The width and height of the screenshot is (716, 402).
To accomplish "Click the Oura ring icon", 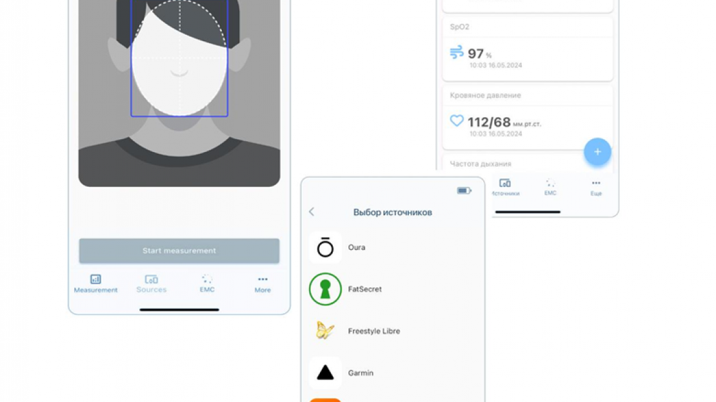I will coord(325,248).
